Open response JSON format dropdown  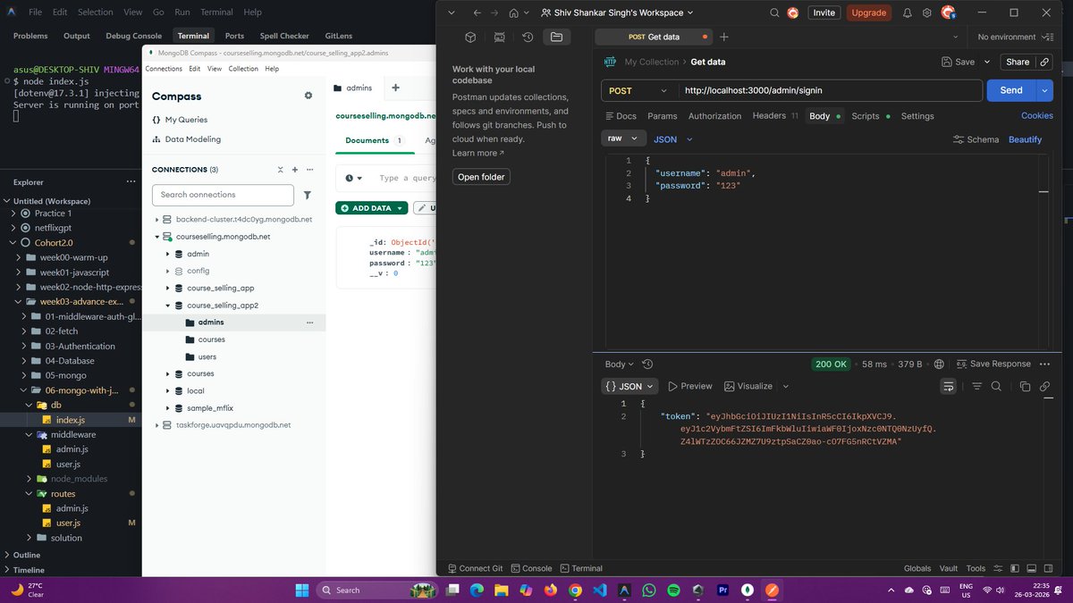pyautogui.click(x=630, y=386)
